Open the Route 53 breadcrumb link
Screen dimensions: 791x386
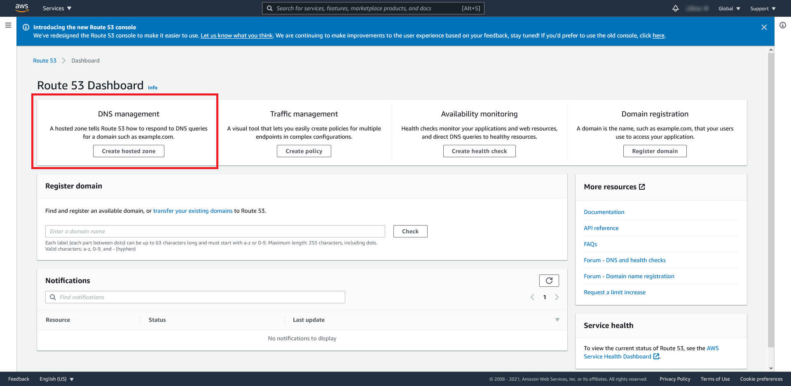tap(44, 60)
